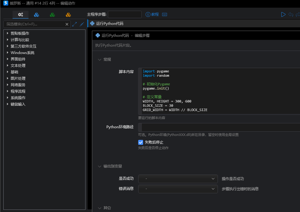Viewport: 300px width, 212px height.
Task: Expand the 文本处理 tree node
Action: pos(7,65)
